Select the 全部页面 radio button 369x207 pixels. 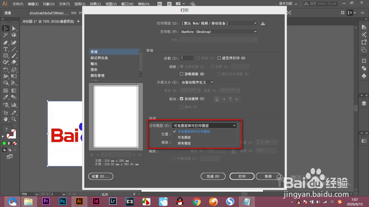(182, 66)
